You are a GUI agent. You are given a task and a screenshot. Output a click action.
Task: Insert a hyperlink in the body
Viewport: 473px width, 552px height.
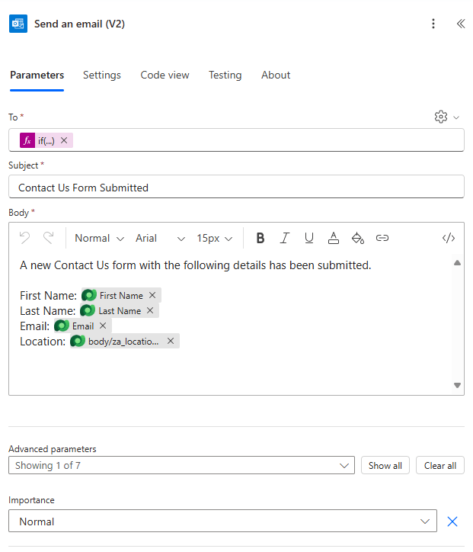click(x=382, y=238)
